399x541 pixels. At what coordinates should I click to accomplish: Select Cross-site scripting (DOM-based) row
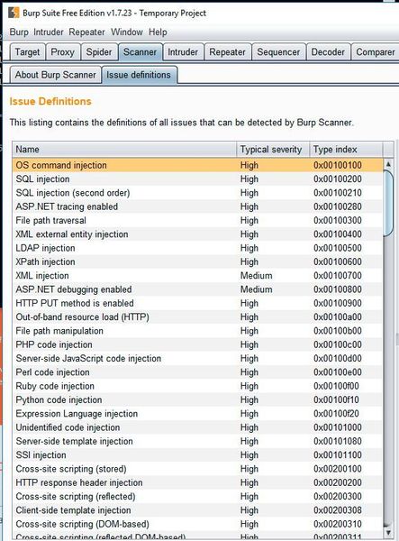click(x=197, y=524)
